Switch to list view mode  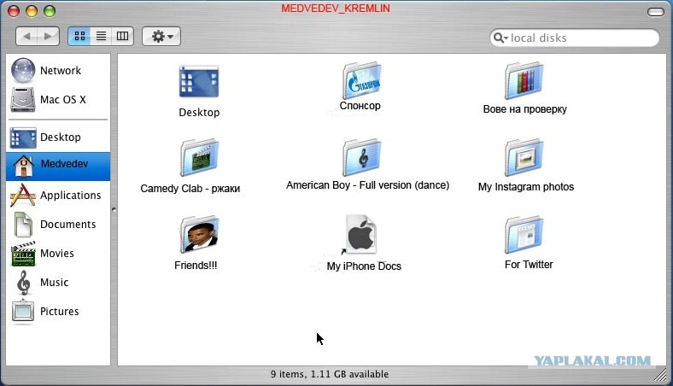[x=101, y=37]
